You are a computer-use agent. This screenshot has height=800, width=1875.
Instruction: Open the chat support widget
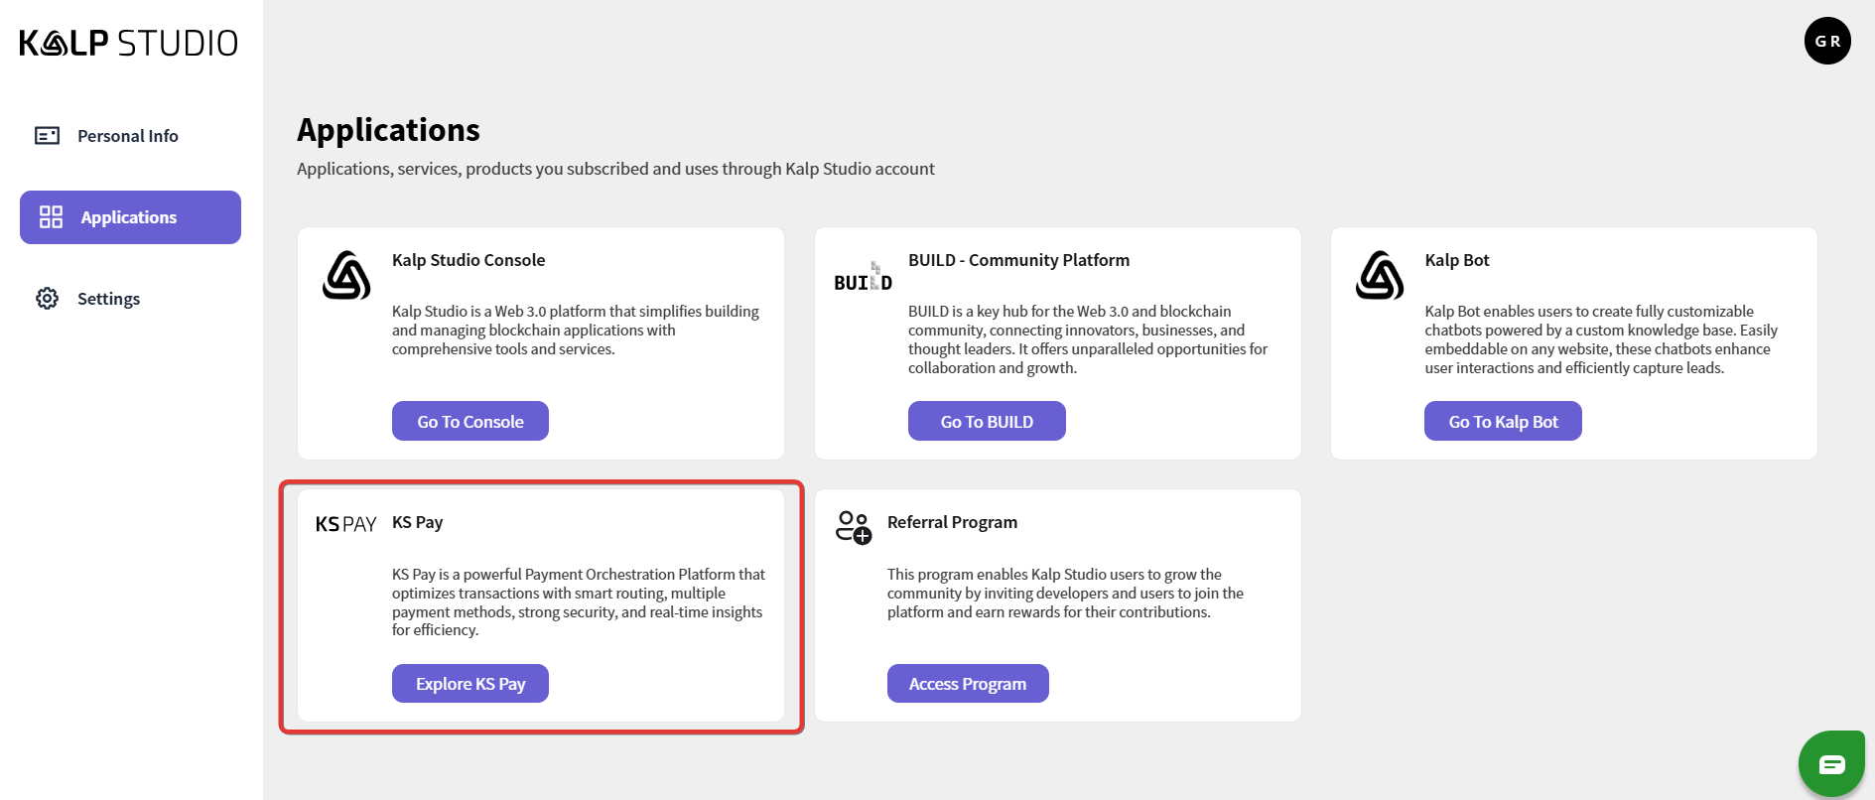click(x=1830, y=763)
